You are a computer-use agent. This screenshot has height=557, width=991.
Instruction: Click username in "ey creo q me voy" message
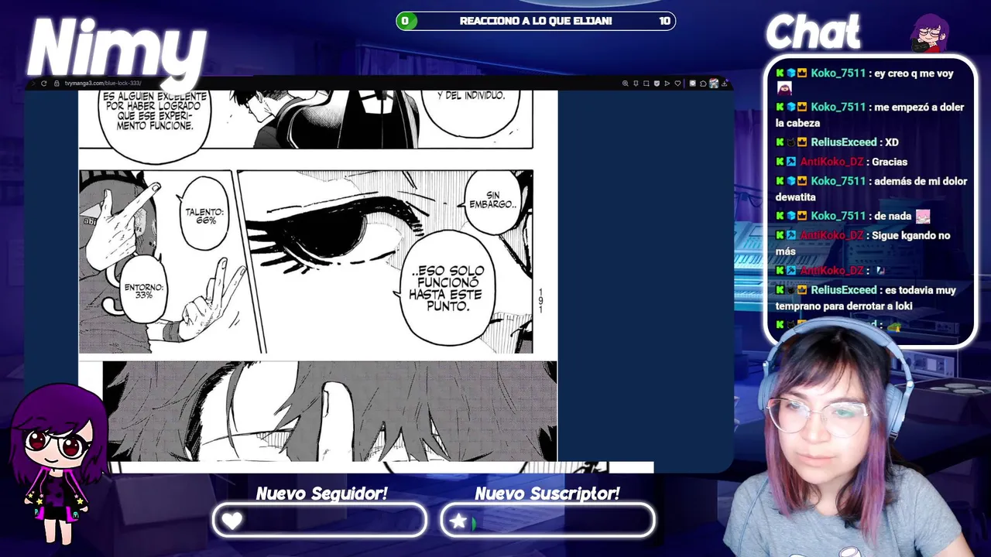838,73
